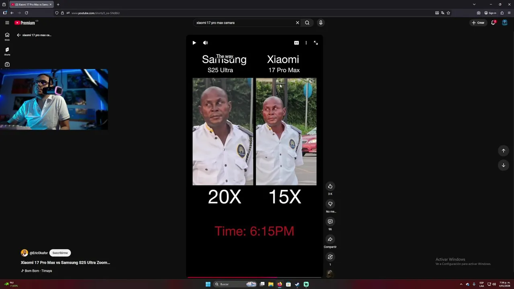
Task: Show tracking protection shield info
Action: pos(57,13)
